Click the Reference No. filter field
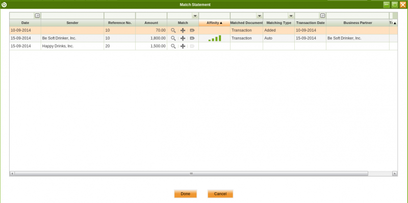The image size is (408, 203). [x=120, y=16]
